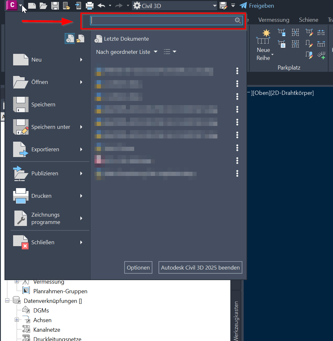Switch to the Vermessung ribbon tab
333x341 pixels.
[x=274, y=20]
